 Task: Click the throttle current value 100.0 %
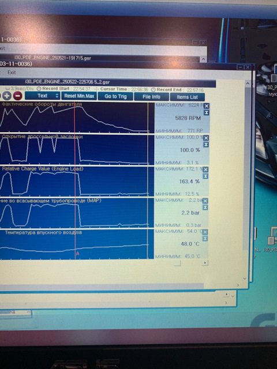pyautogui.click(x=190, y=150)
